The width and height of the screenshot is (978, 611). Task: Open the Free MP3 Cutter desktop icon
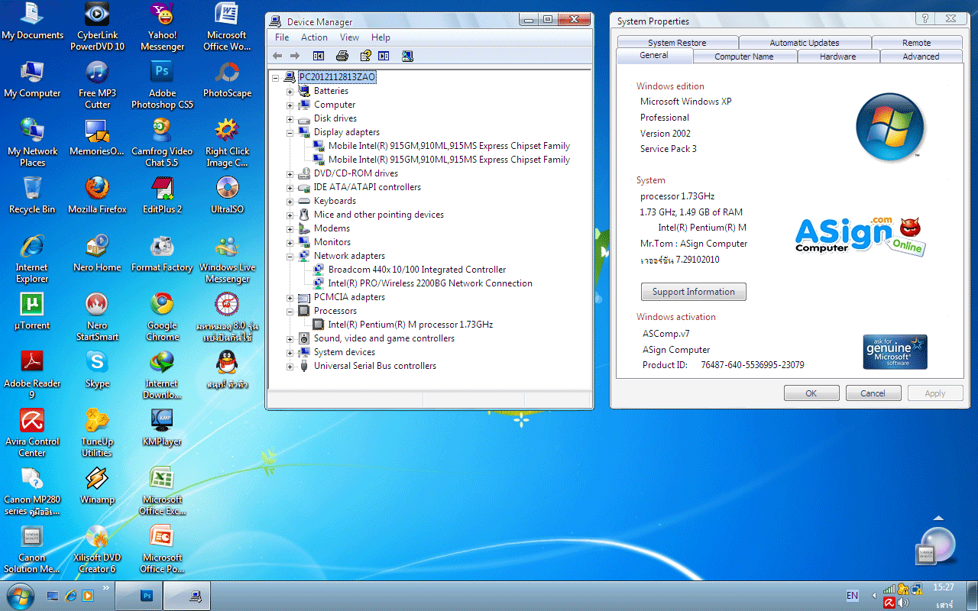[97, 86]
